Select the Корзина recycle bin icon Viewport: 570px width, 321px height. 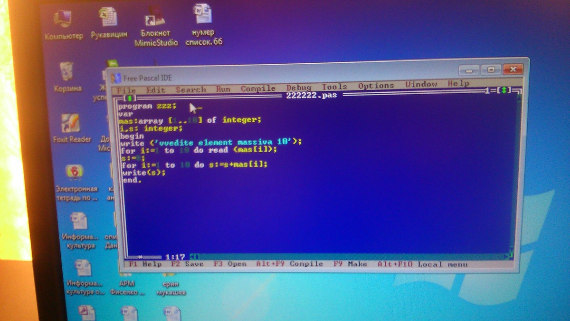tap(67, 77)
